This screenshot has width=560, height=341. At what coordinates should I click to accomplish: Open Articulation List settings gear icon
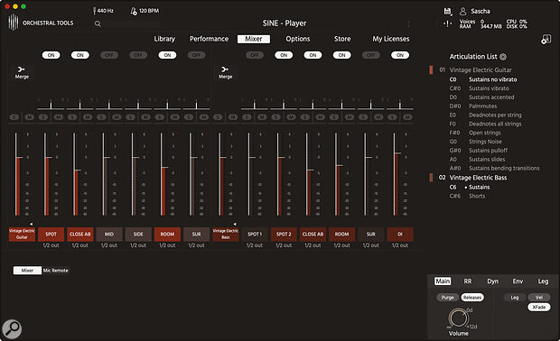503,57
